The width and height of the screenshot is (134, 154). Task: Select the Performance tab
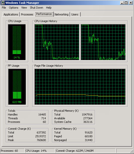point(44,14)
